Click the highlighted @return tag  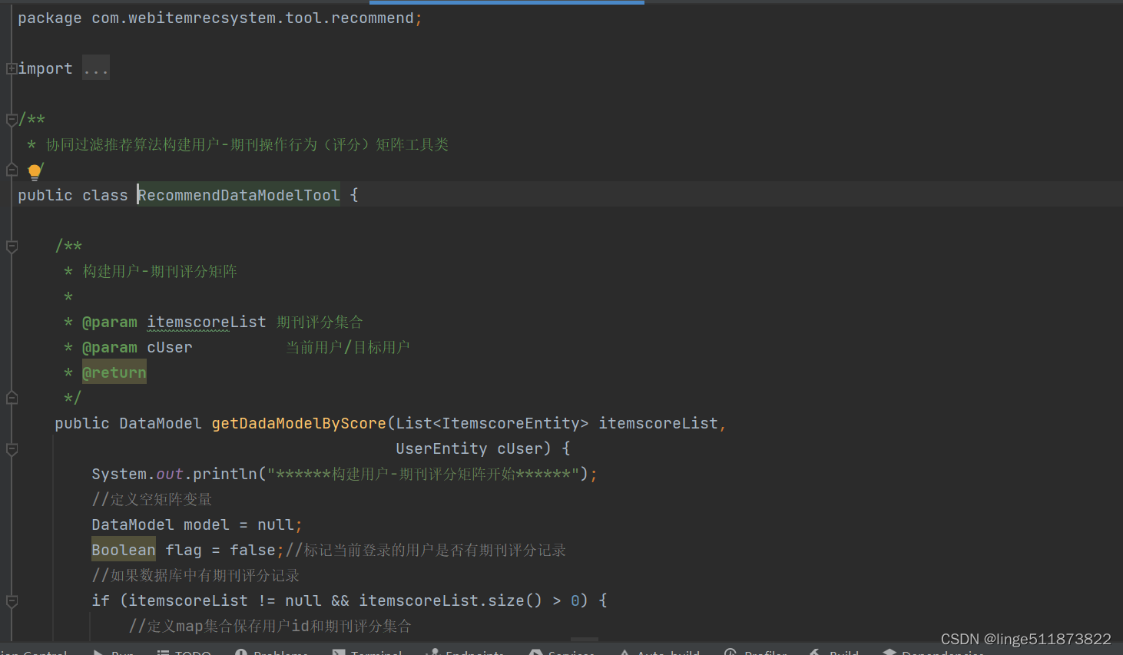coord(114,372)
